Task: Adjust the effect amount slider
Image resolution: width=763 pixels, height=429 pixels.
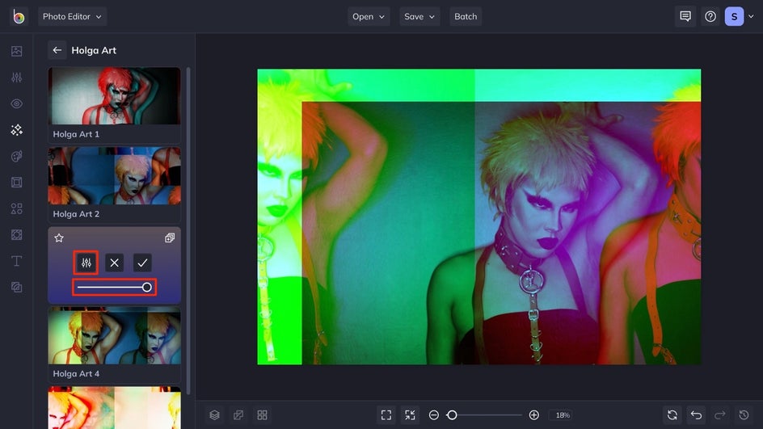Action: (x=114, y=288)
